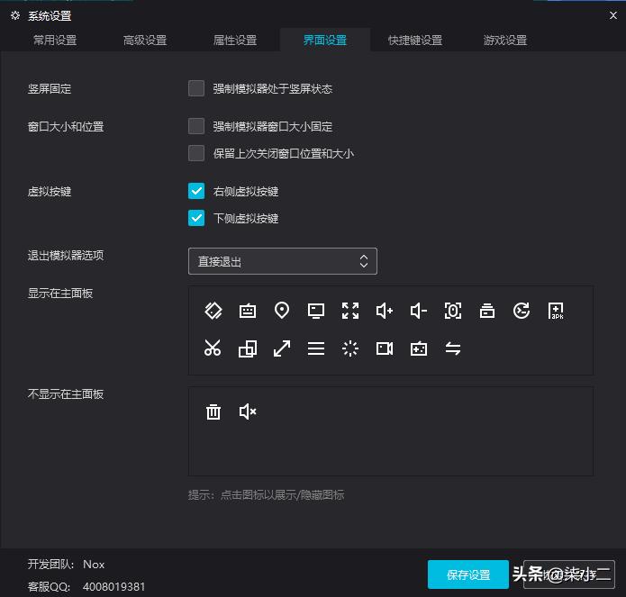Uncheck 下侧虚拟按键 checkbox
Viewport: 626px width, 597px height.
click(x=196, y=218)
